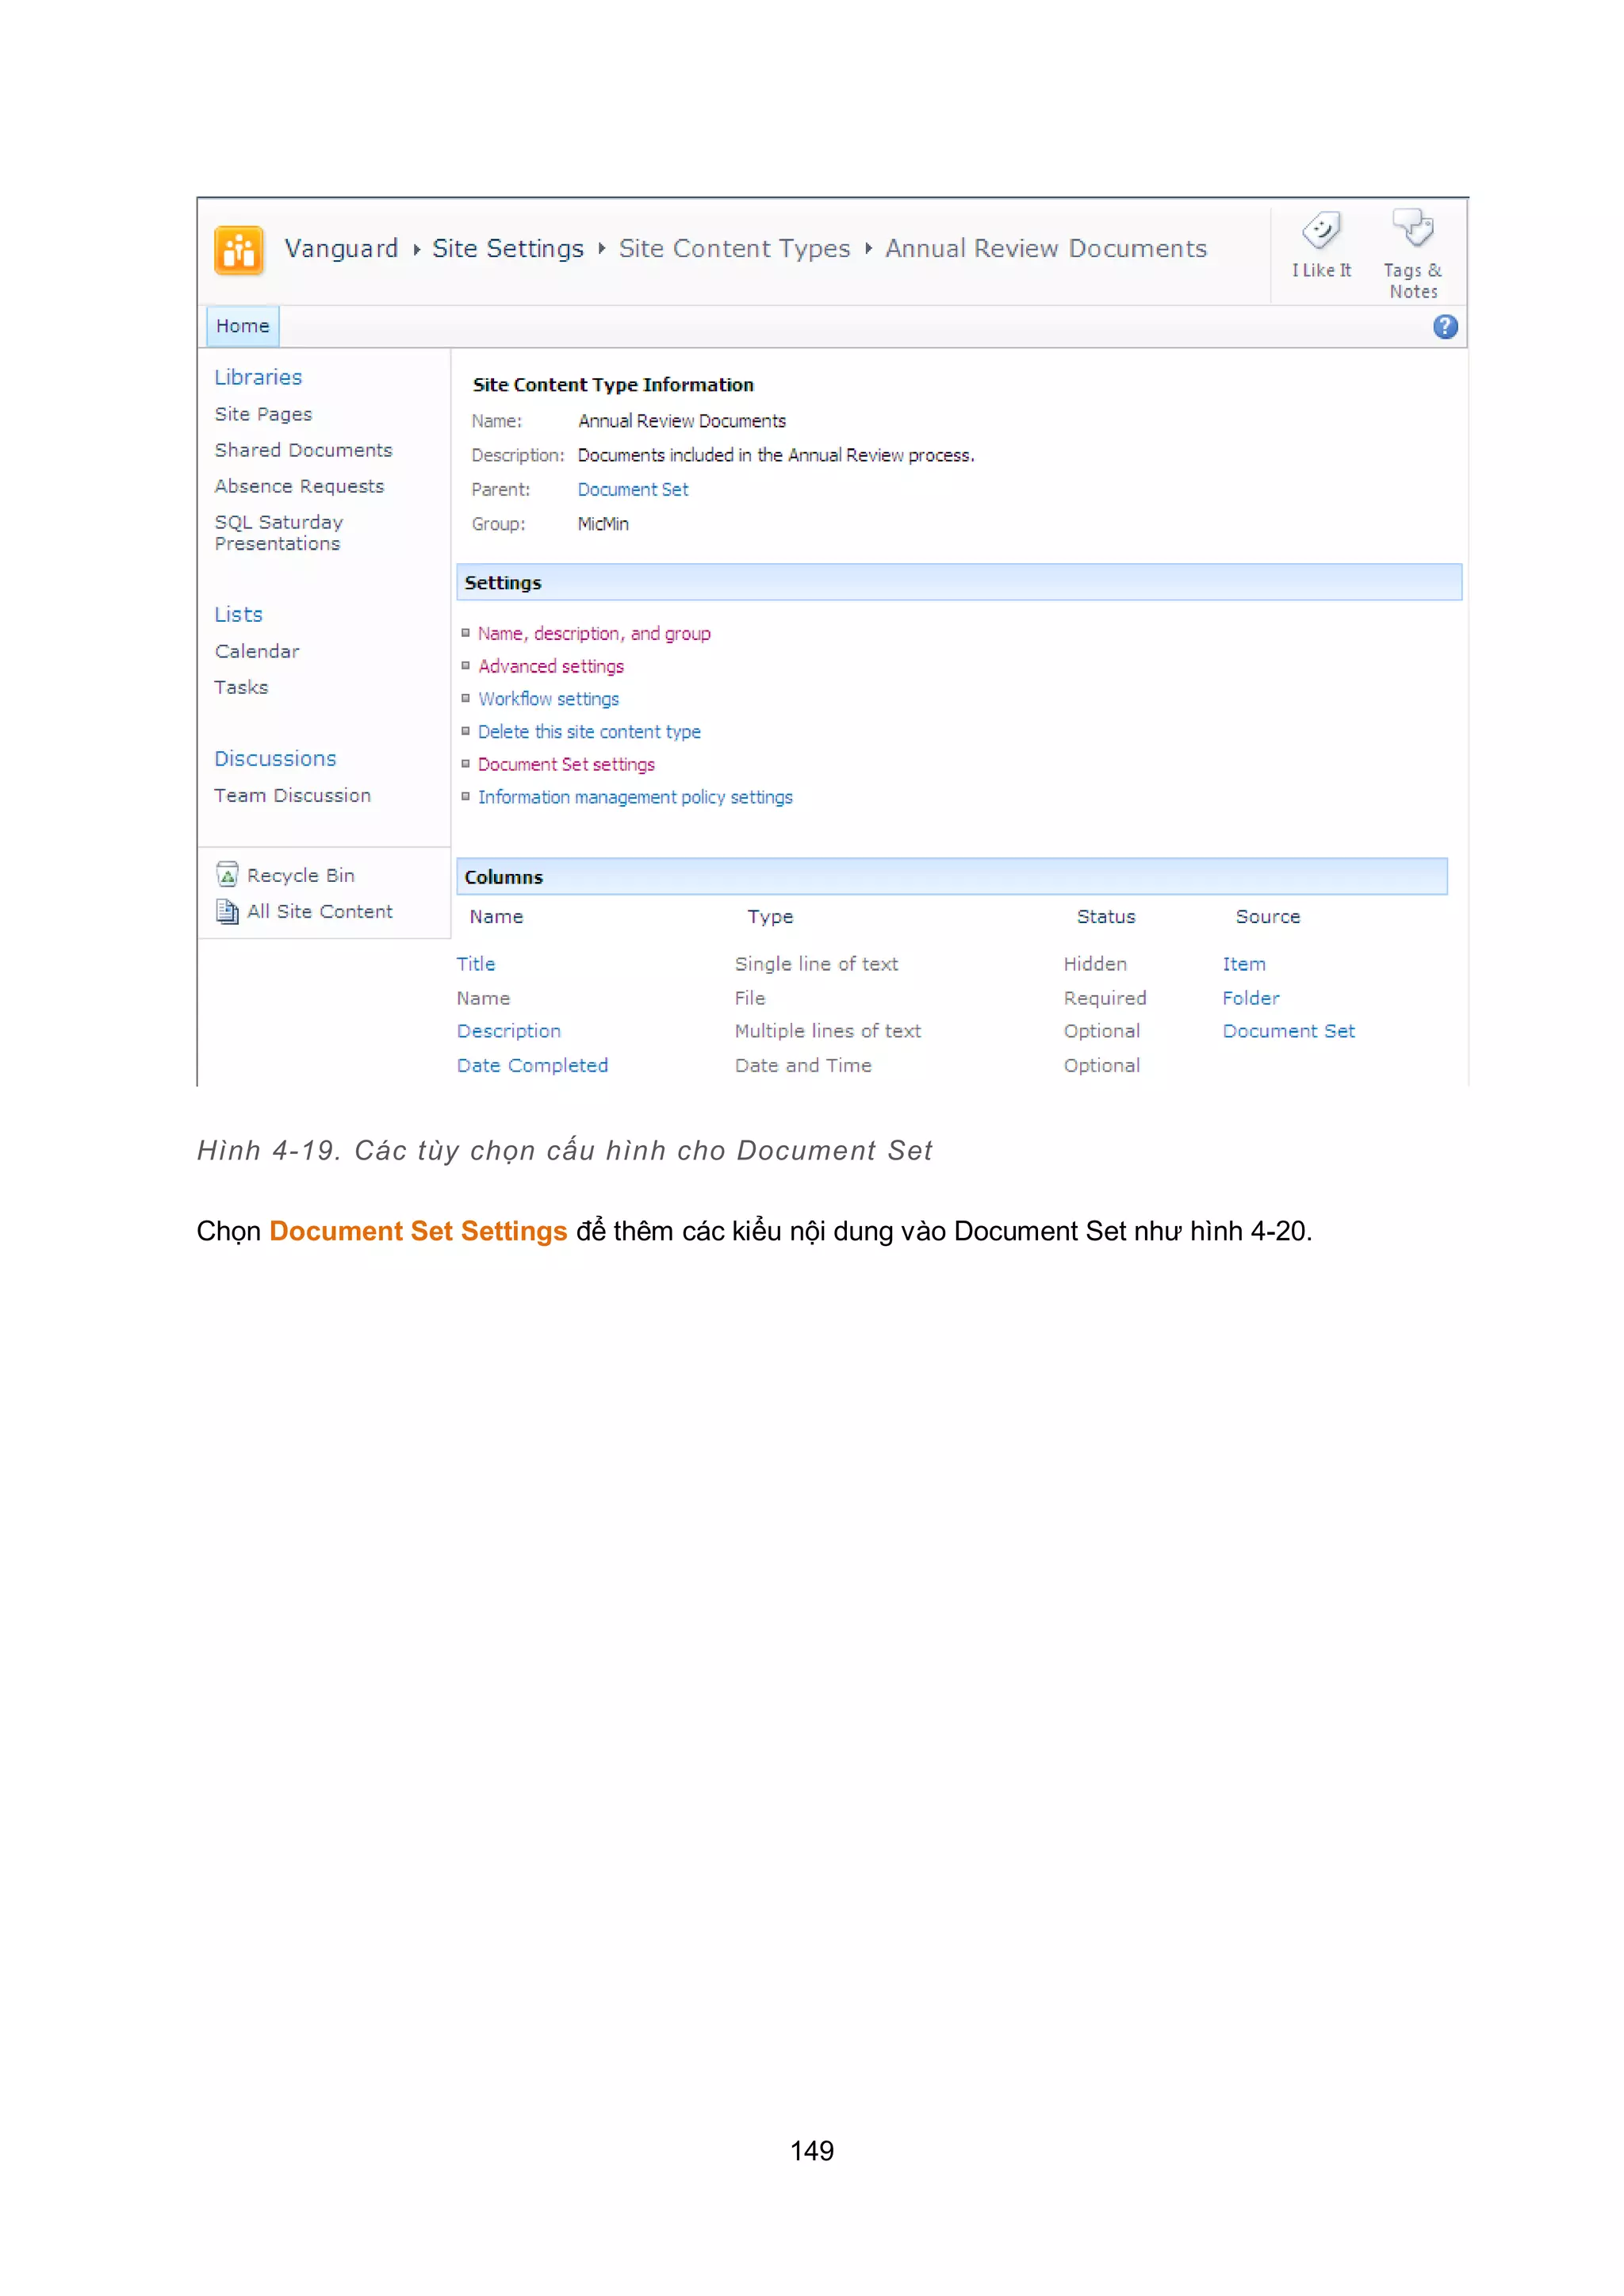Click the Date Completed column link
The height and width of the screenshot is (2296, 1624).
tap(532, 1066)
